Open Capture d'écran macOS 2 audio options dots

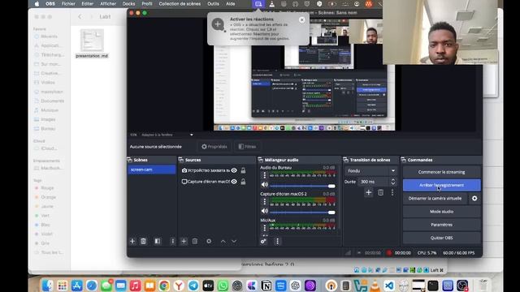point(264,201)
